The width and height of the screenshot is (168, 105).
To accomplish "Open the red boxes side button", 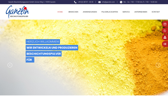I will (x=165, y=38).
